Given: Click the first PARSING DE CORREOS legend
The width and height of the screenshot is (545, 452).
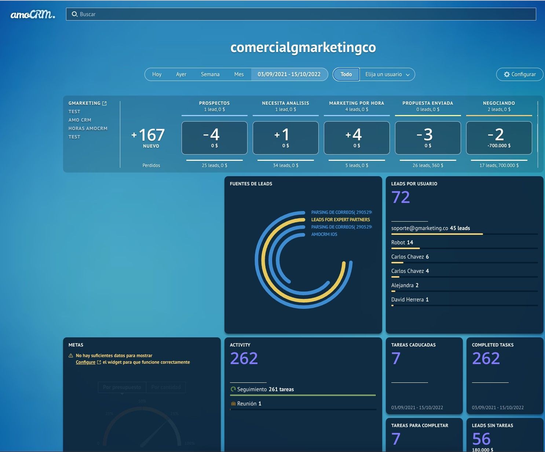Looking at the screenshot, I should point(341,212).
